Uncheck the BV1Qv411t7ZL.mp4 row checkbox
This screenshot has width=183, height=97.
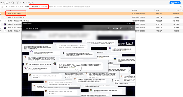[x=1, y=14]
